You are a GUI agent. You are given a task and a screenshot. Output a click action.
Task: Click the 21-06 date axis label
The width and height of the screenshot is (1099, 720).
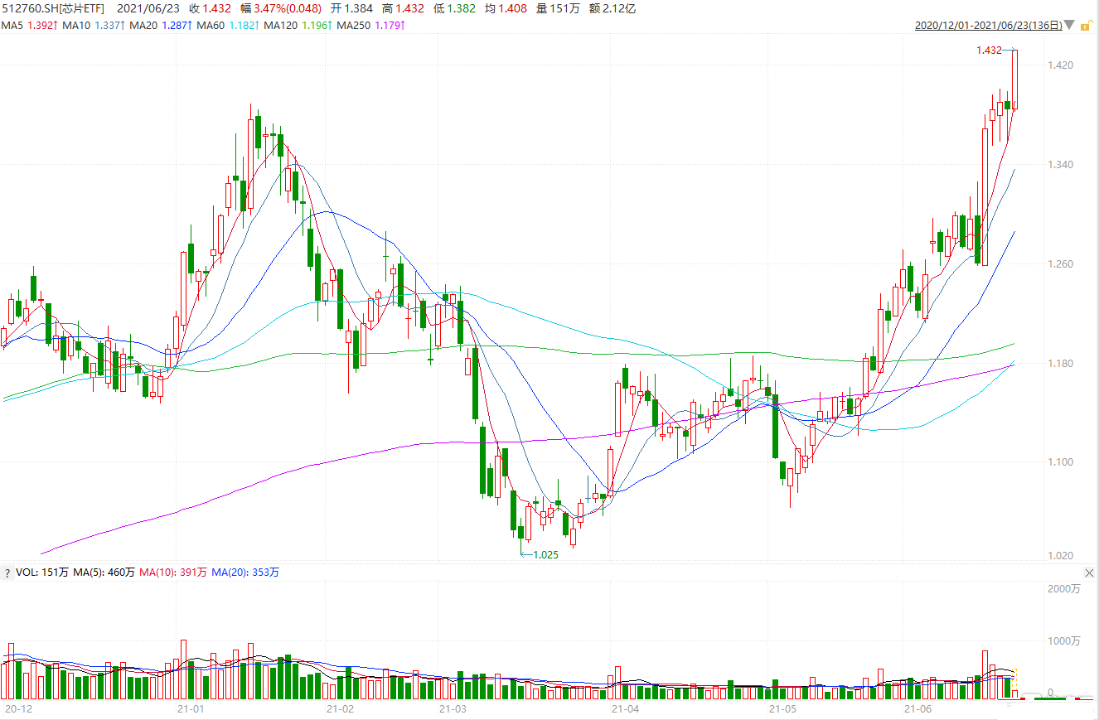point(917,709)
